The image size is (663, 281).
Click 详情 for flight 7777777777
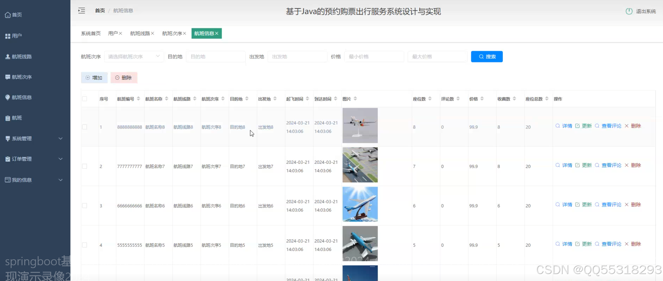click(x=564, y=165)
